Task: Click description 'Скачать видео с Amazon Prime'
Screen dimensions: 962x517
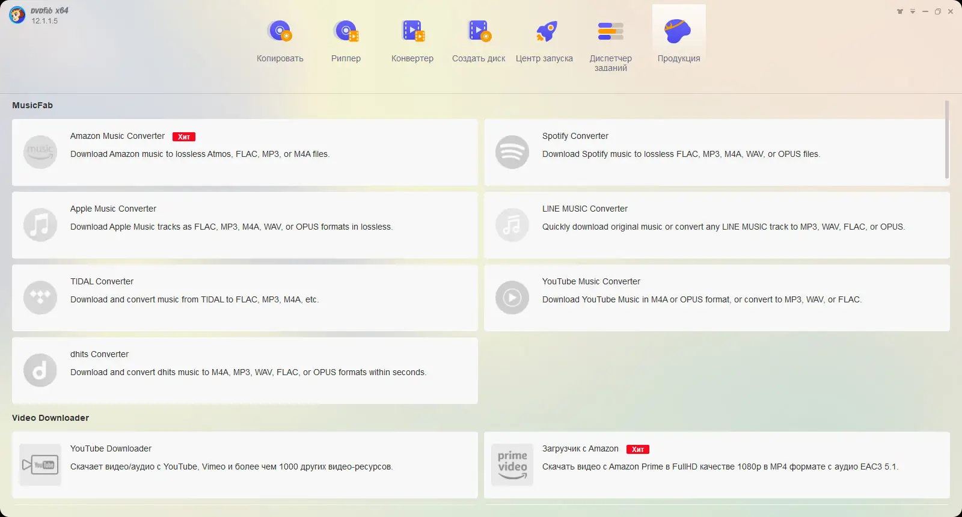Action: pyautogui.click(x=720, y=467)
